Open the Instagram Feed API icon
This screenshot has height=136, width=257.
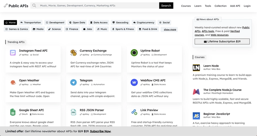point(13,53)
